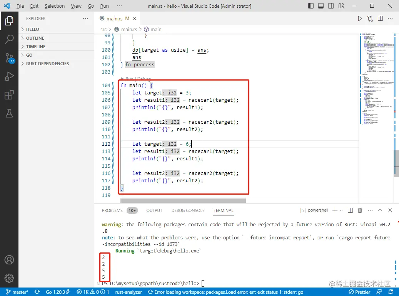Kill terminal with trash icon
Image resolution: width=399 pixels, height=296 pixels.
tap(360, 210)
